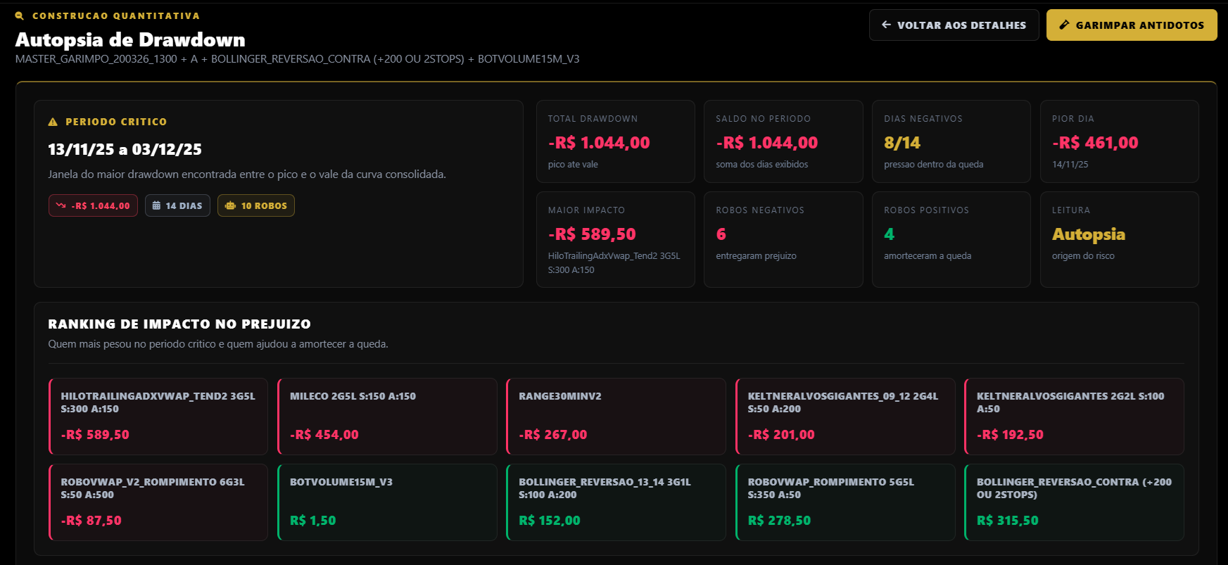Click the value -R$ 201,00

click(x=781, y=435)
